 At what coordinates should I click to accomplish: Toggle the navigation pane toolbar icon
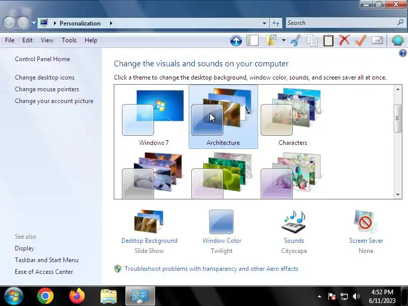coord(252,41)
